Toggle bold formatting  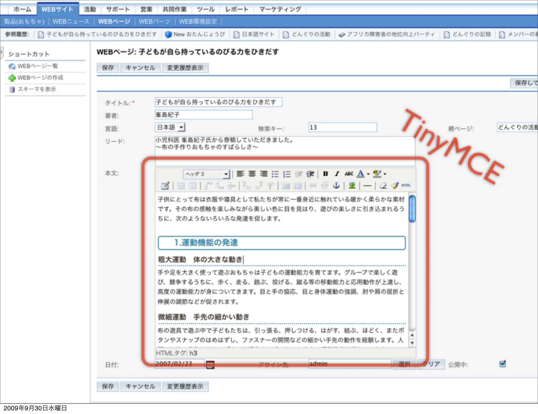[325, 174]
